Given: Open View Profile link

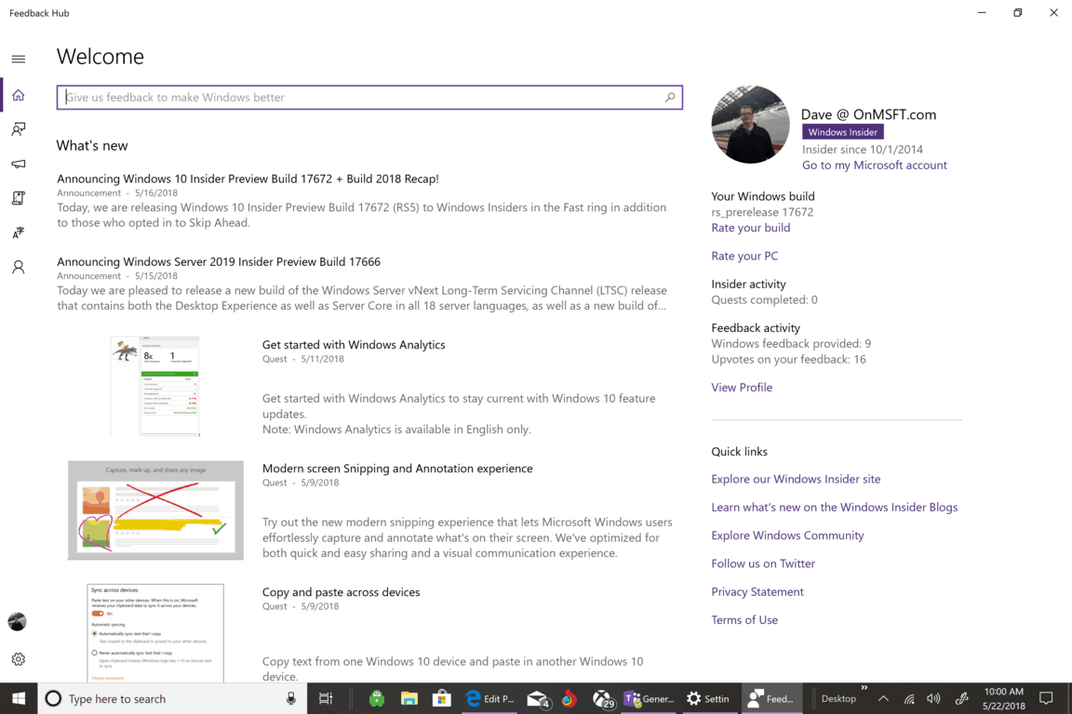Looking at the screenshot, I should pos(742,388).
